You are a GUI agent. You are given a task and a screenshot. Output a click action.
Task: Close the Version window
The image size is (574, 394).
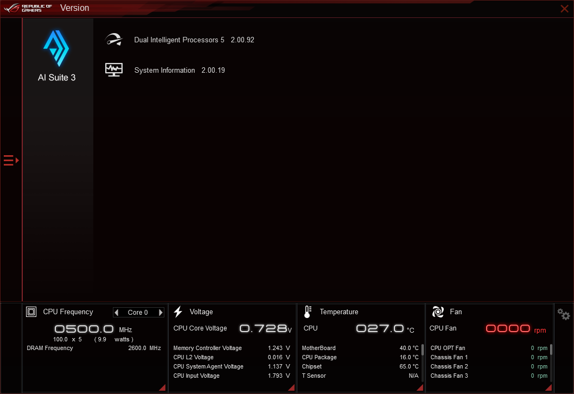(x=564, y=9)
